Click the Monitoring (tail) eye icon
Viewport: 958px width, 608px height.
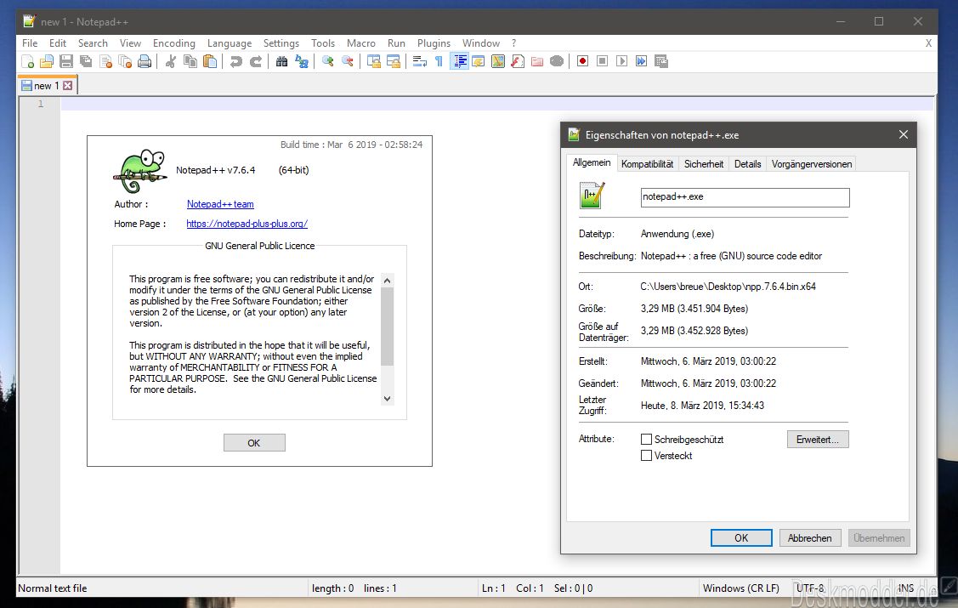click(557, 61)
